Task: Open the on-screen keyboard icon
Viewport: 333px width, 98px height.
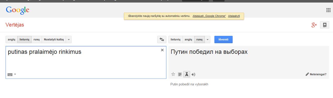Action: click(10, 74)
